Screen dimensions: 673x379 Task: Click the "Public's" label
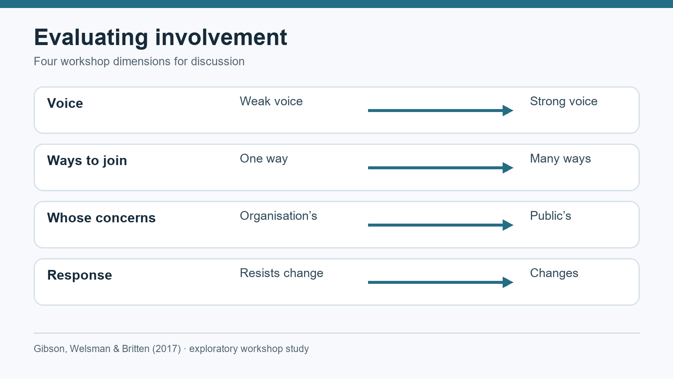click(x=551, y=216)
